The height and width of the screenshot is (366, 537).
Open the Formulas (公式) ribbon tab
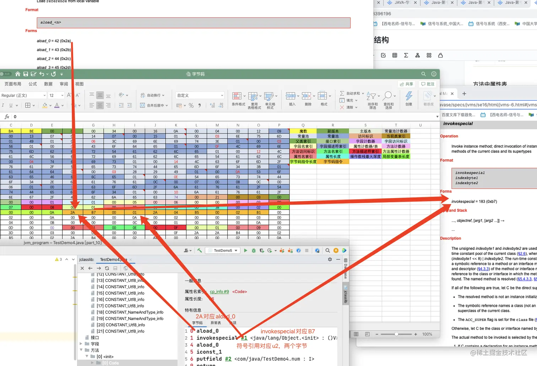tap(33, 84)
